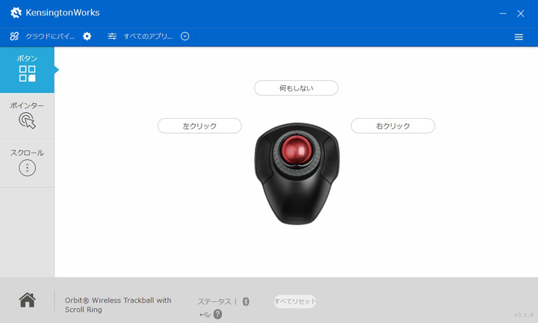Click the KensingtonWorks gear logo

[x=16, y=13]
